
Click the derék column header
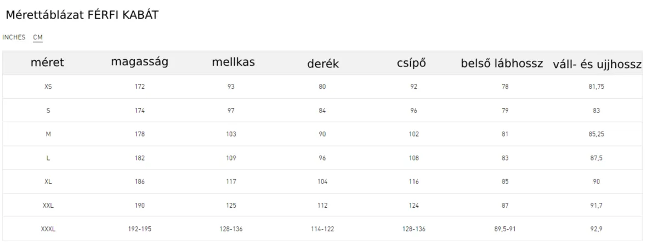pos(323,64)
